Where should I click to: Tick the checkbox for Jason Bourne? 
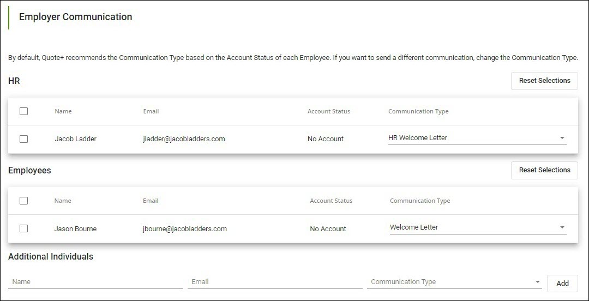(x=23, y=228)
